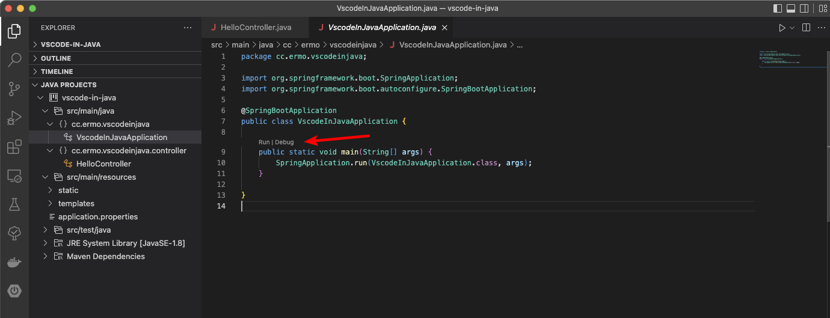830x318 pixels.
Task: Open the Testing flask view
Action: 14,204
